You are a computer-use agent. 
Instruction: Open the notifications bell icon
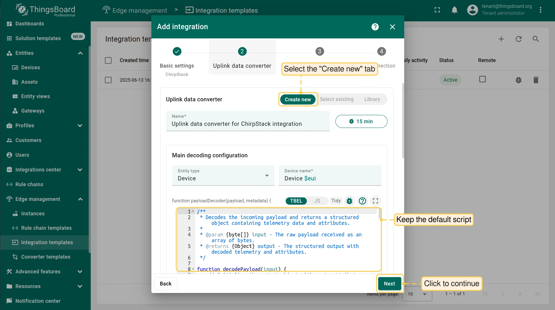(x=454, y=10)
